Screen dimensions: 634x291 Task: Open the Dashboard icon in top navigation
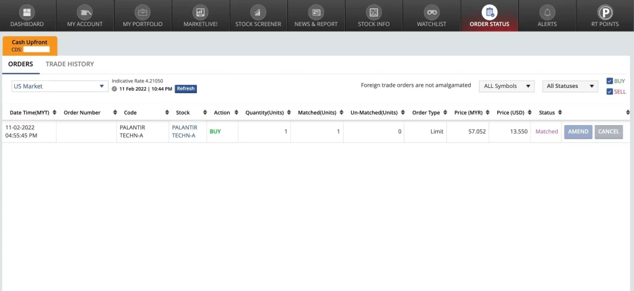tap(27, 12)
